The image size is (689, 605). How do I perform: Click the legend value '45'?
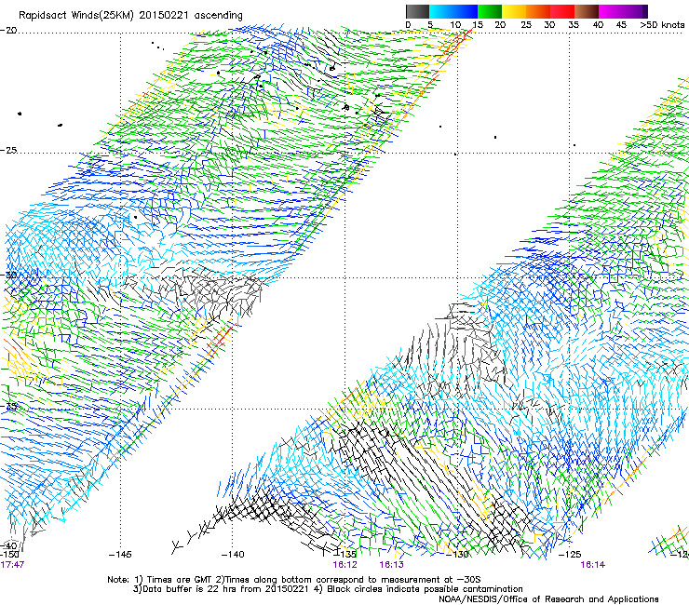(x=621, y=24)
